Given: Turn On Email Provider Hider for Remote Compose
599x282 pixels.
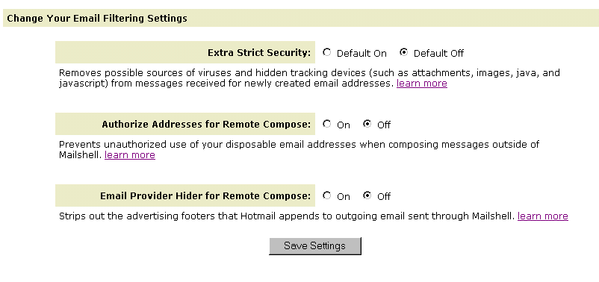Looking at the screenshot, I should 326,195.
